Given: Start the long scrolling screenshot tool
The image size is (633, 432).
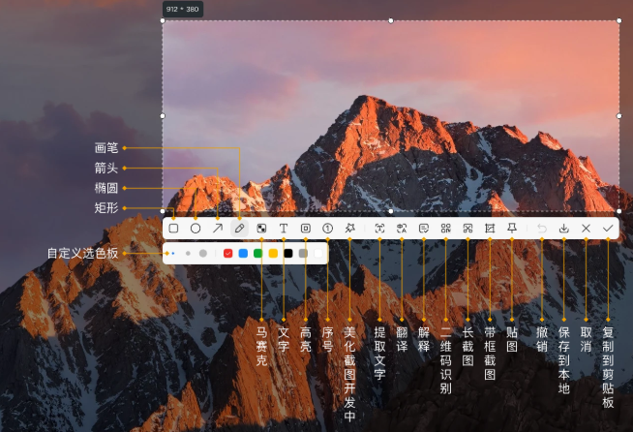Looking at the screenshot, I should click(467, 229).
